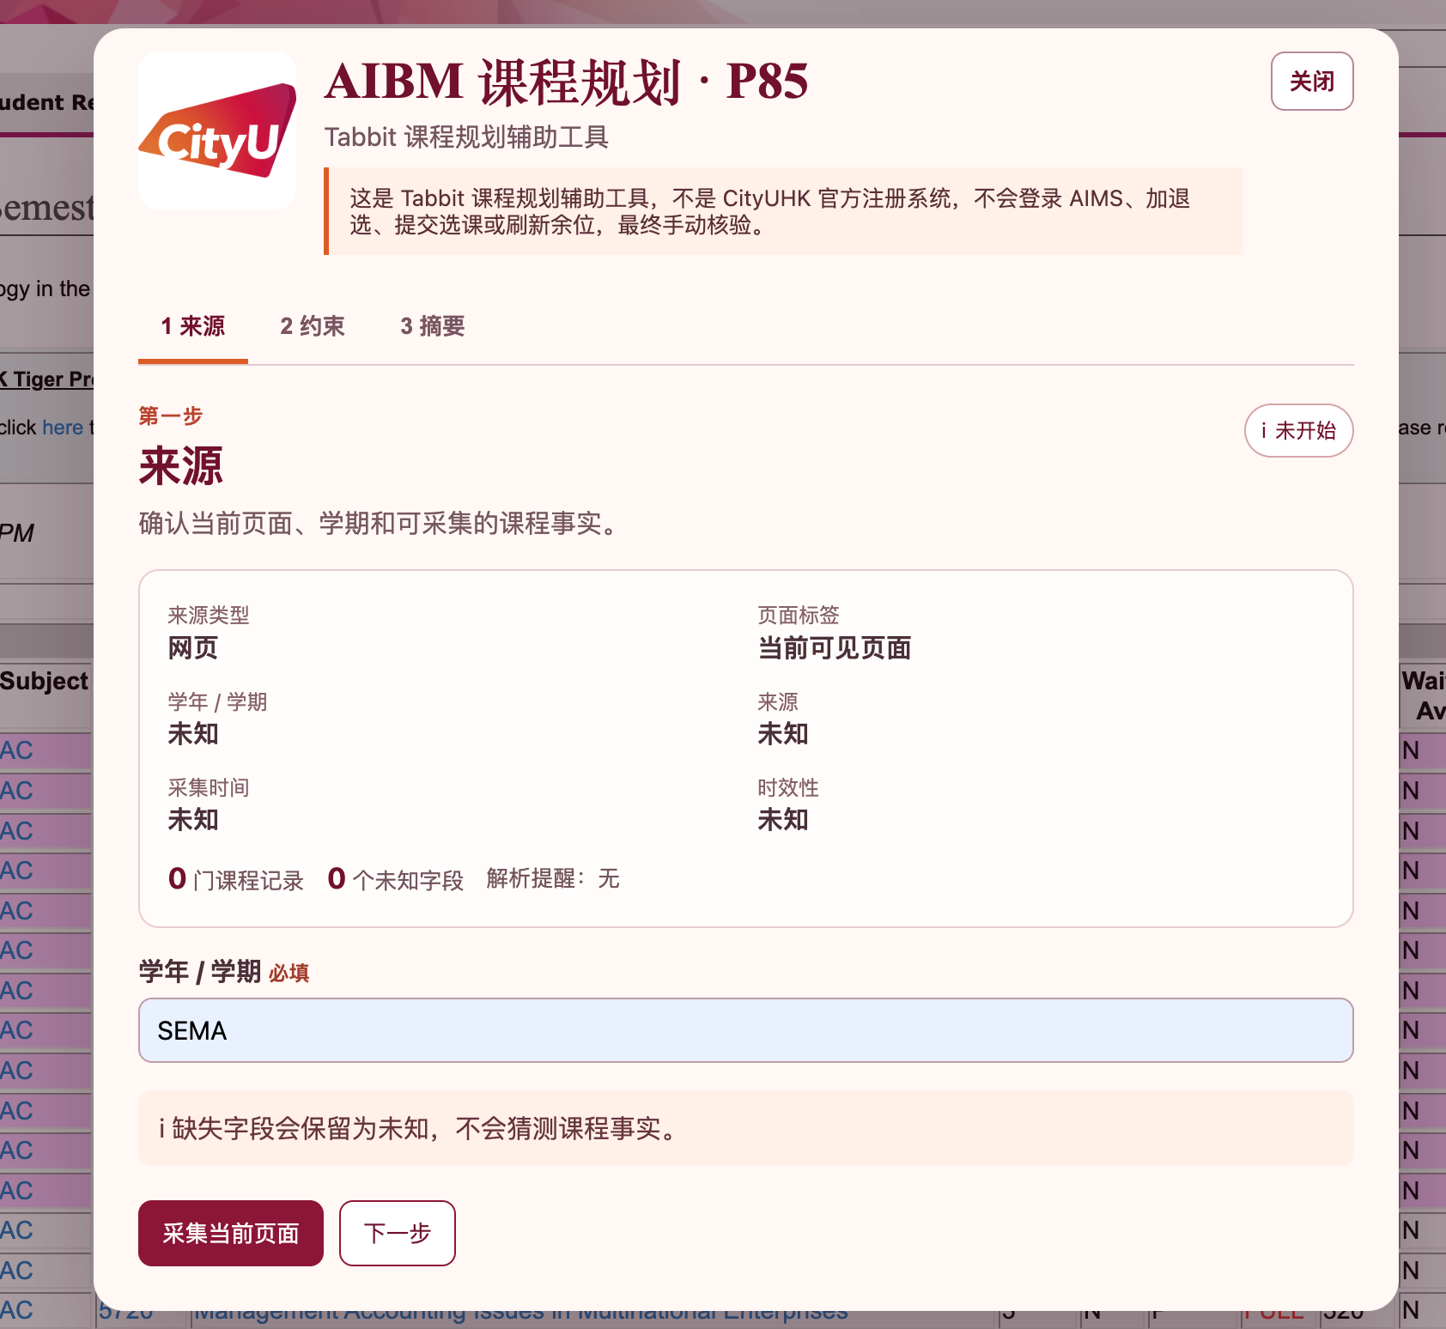Click the 第一步 step label

(171, 416)
